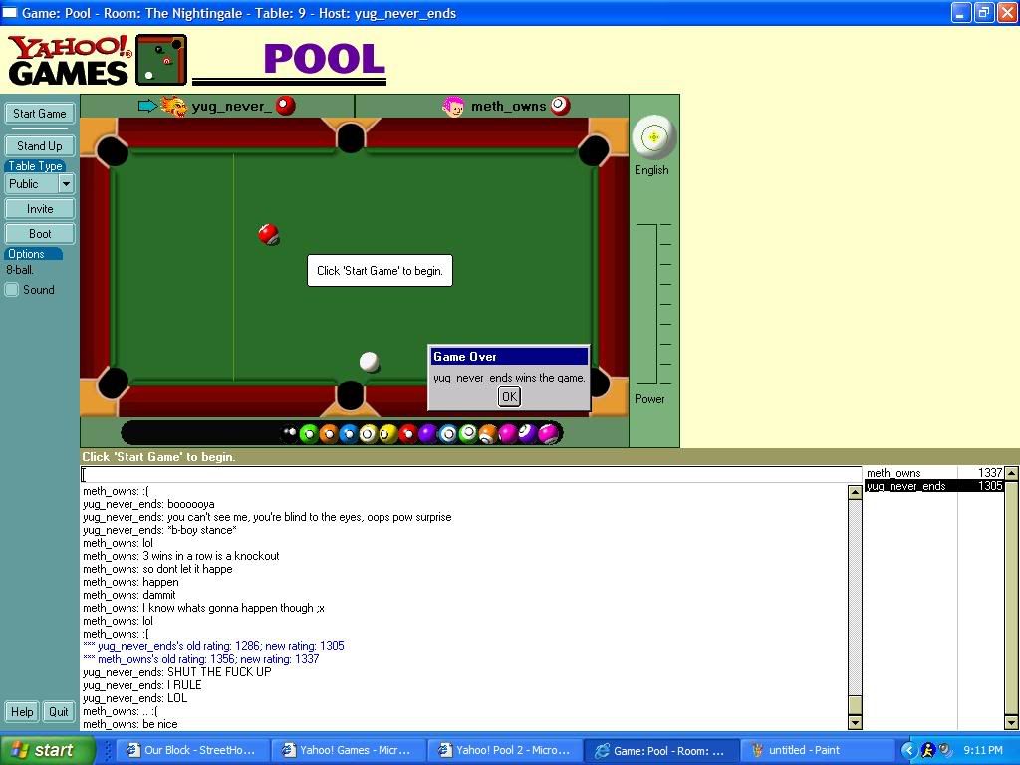Enable the Sound checkbox

(12, 290)
